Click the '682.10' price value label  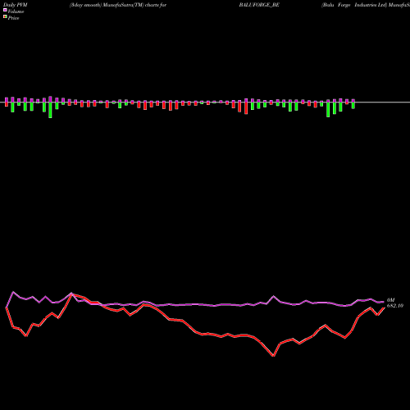395,306
